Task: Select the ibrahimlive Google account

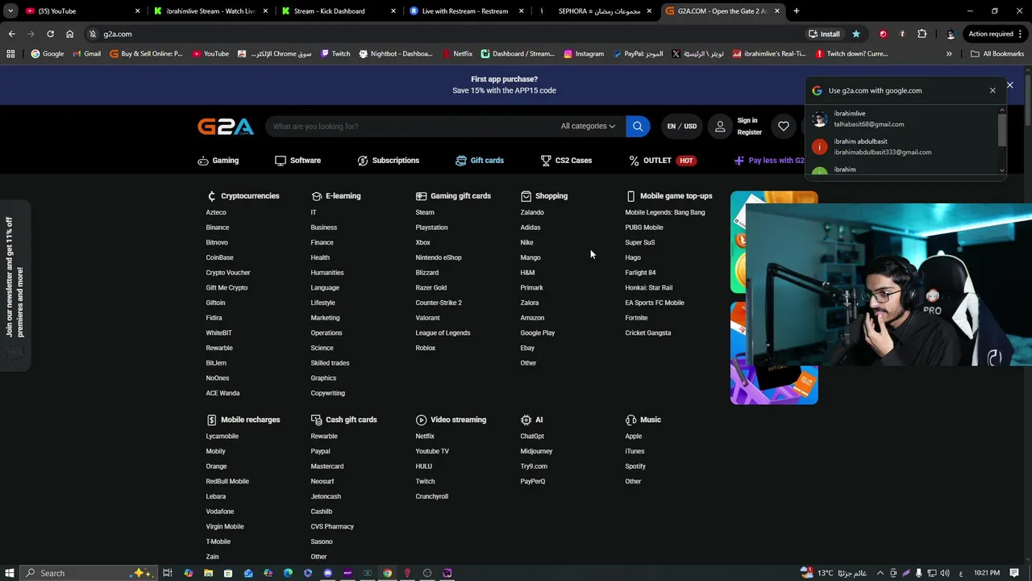Action: (x=903, y=119)
